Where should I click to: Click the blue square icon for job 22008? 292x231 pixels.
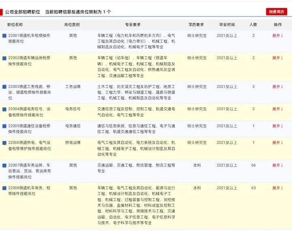pos(4,188)
